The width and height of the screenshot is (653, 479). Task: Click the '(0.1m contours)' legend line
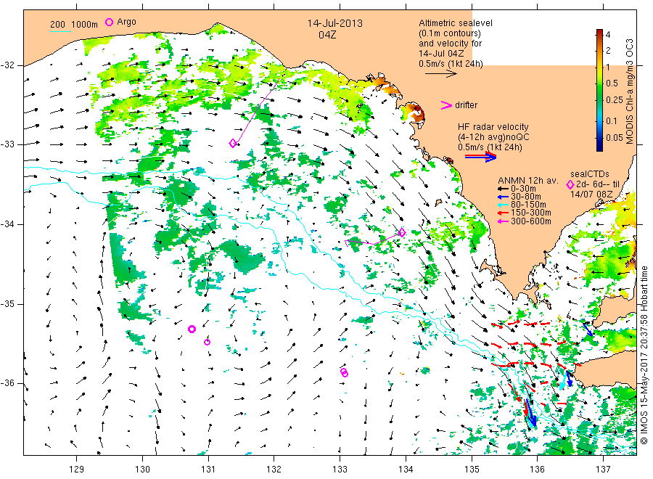tap(450, 33)
